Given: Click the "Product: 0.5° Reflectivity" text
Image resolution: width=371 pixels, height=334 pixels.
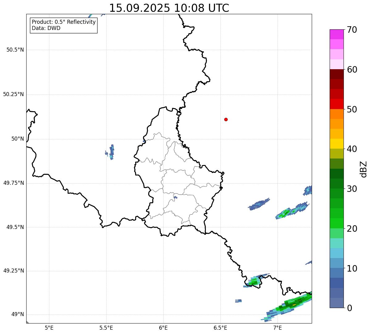Looking at the screenshot, I should (x=64, y=22).
